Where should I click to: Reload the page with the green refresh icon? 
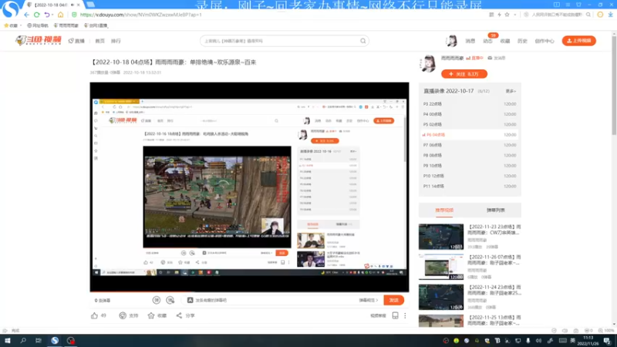tap(36, 15)
